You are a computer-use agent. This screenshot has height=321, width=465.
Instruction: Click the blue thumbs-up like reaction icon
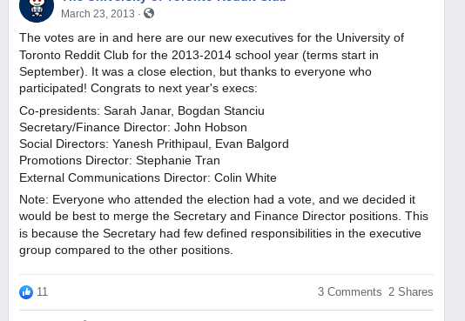(x=26, y=292)
